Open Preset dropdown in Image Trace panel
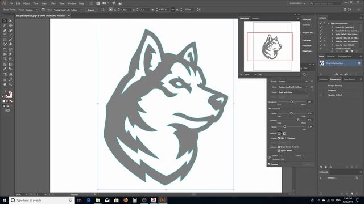The height and width of the screenshot is (204, 364). coord(293,82)
